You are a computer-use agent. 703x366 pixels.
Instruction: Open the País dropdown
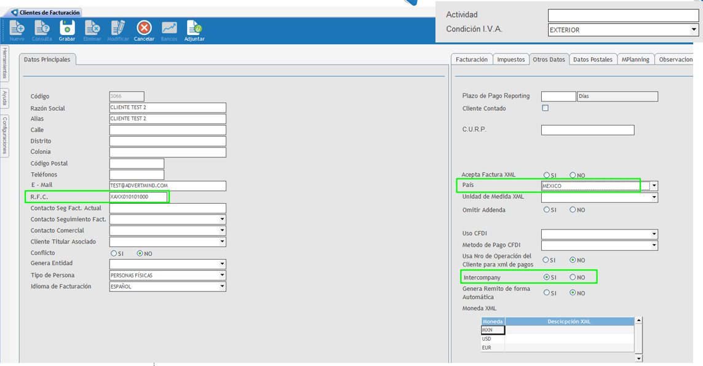[654, 186]
